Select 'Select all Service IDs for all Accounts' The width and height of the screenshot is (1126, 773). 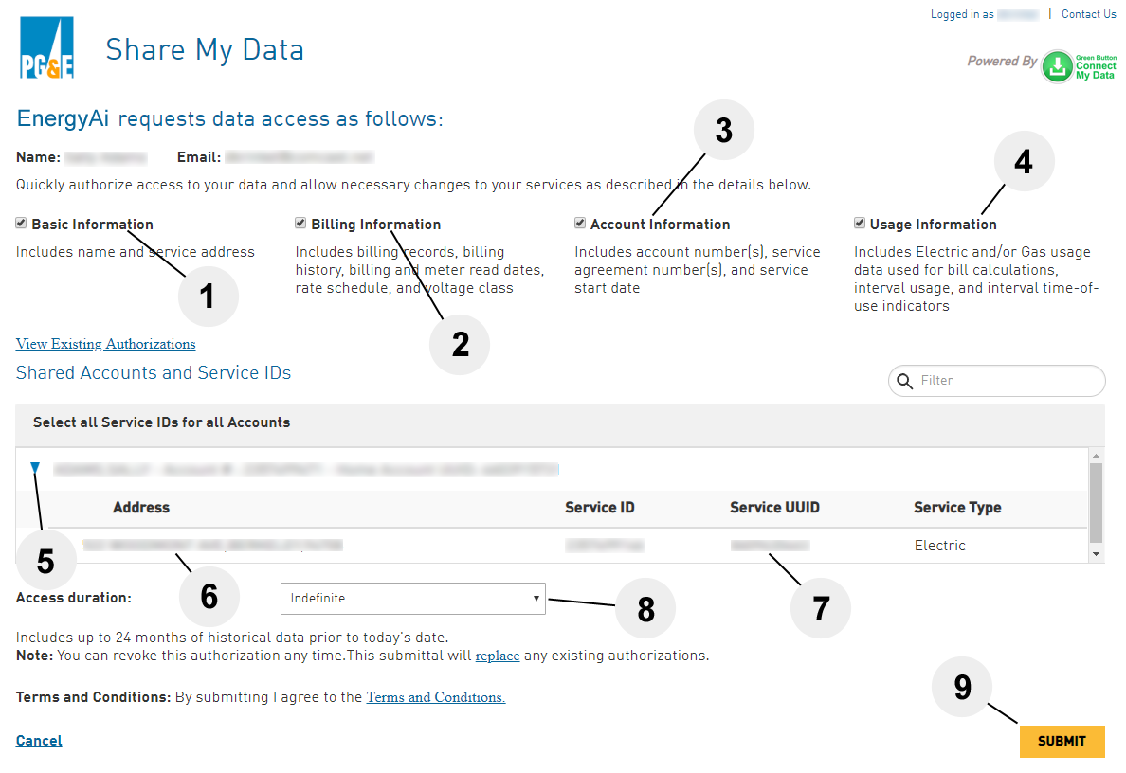pyautogui.click(x=161, y=422)
